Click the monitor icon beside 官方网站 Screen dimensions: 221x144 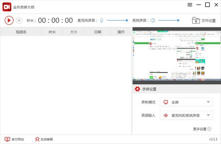point(7,139)
